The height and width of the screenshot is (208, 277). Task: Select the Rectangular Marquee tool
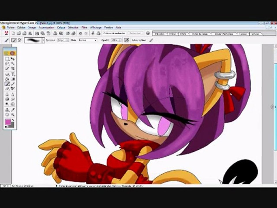(7, 59)
